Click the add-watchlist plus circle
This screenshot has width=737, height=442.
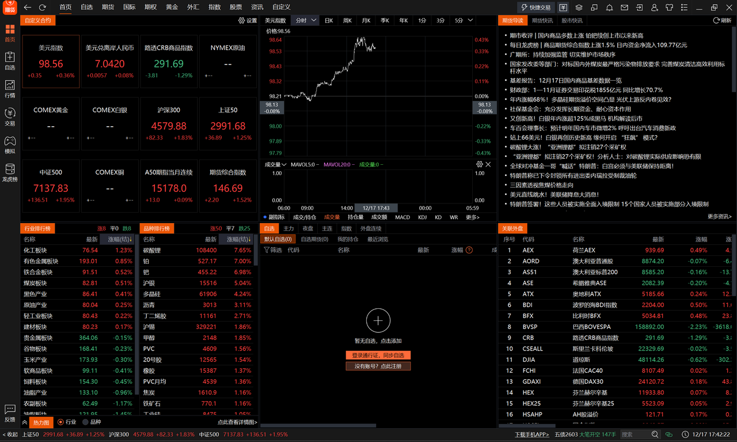tap(378, 320)
